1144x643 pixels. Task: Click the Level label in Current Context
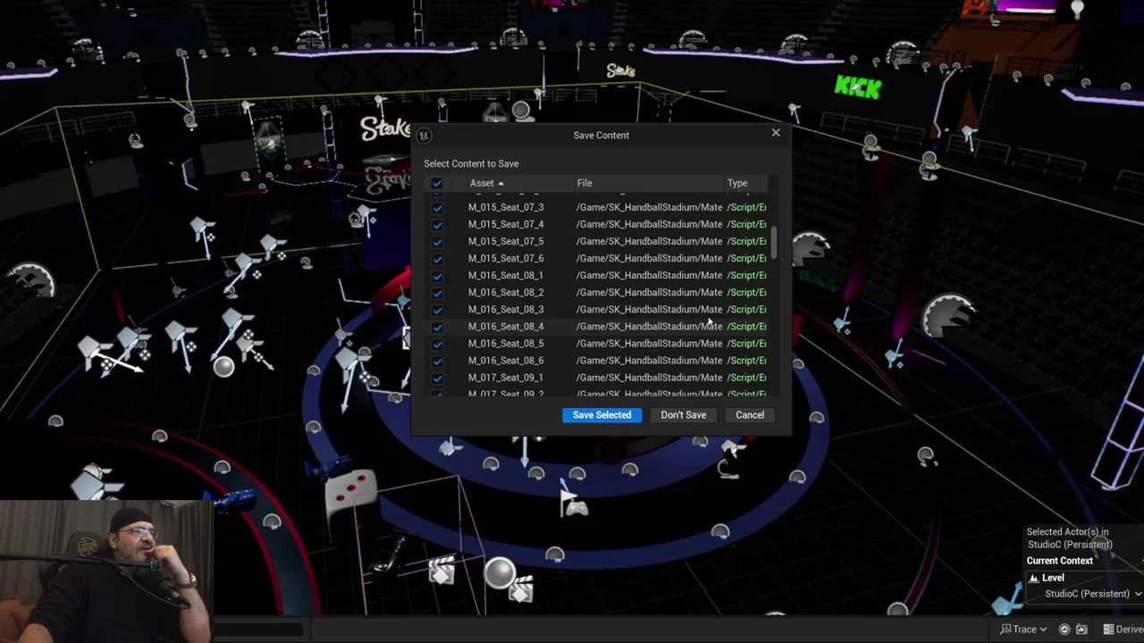tap(1053, 578)
